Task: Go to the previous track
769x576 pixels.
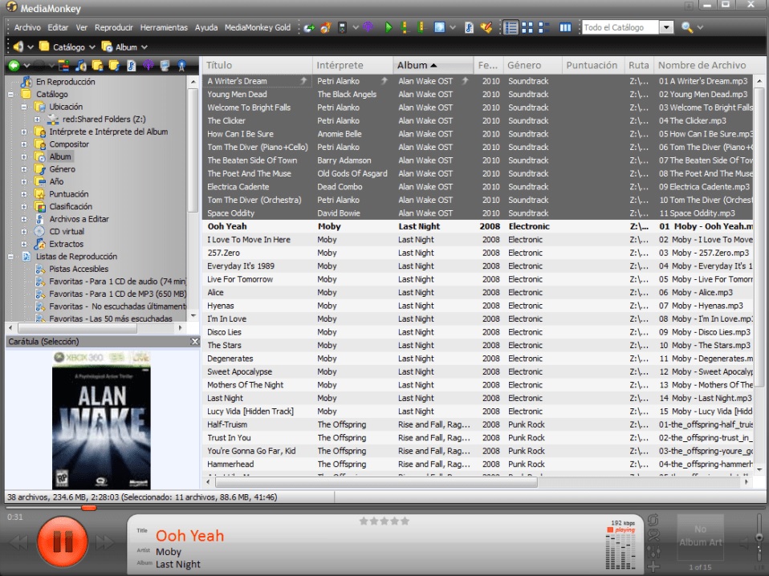Action: [19, 542]
